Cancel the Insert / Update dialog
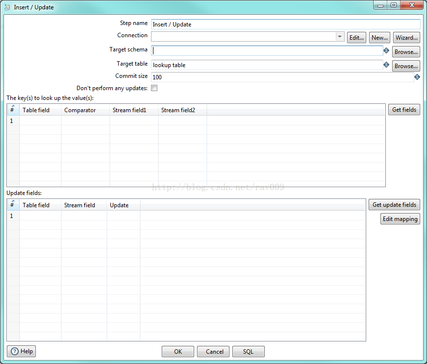The width and height of the screenshot is (427, 364). tap(213, 351)
